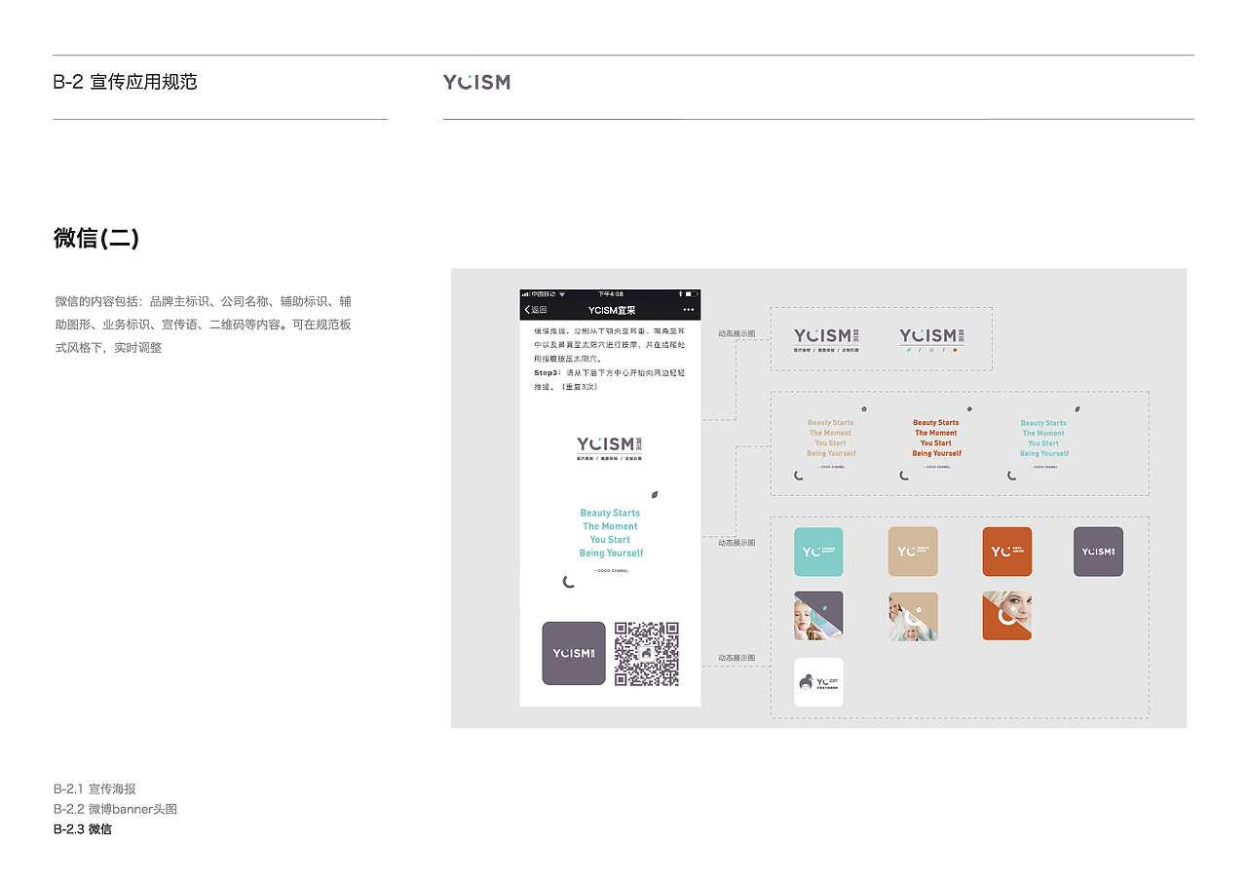
Task: Open the orange photo tile with blonde woman
Action: click(x=1006, y=616)
